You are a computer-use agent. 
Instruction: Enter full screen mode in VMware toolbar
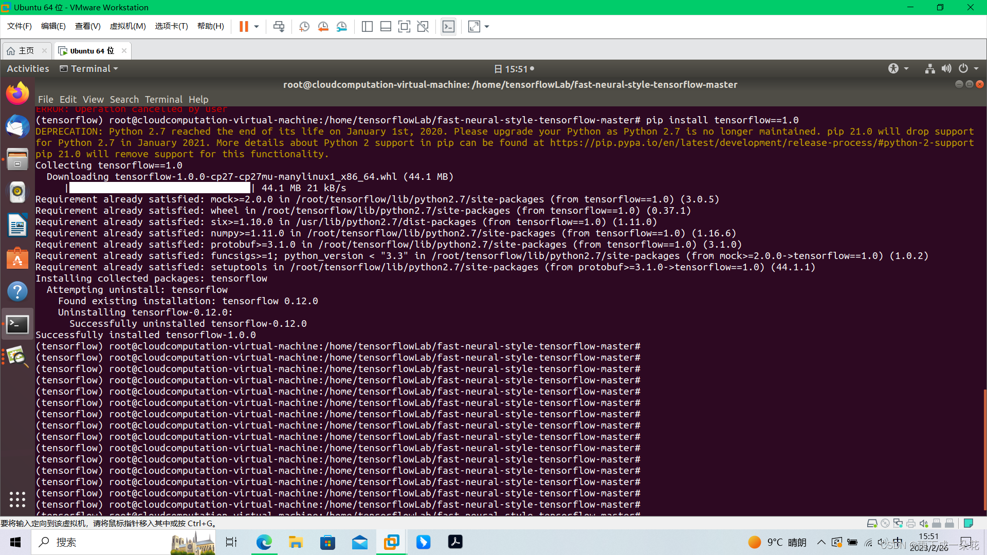coord(404,27)
